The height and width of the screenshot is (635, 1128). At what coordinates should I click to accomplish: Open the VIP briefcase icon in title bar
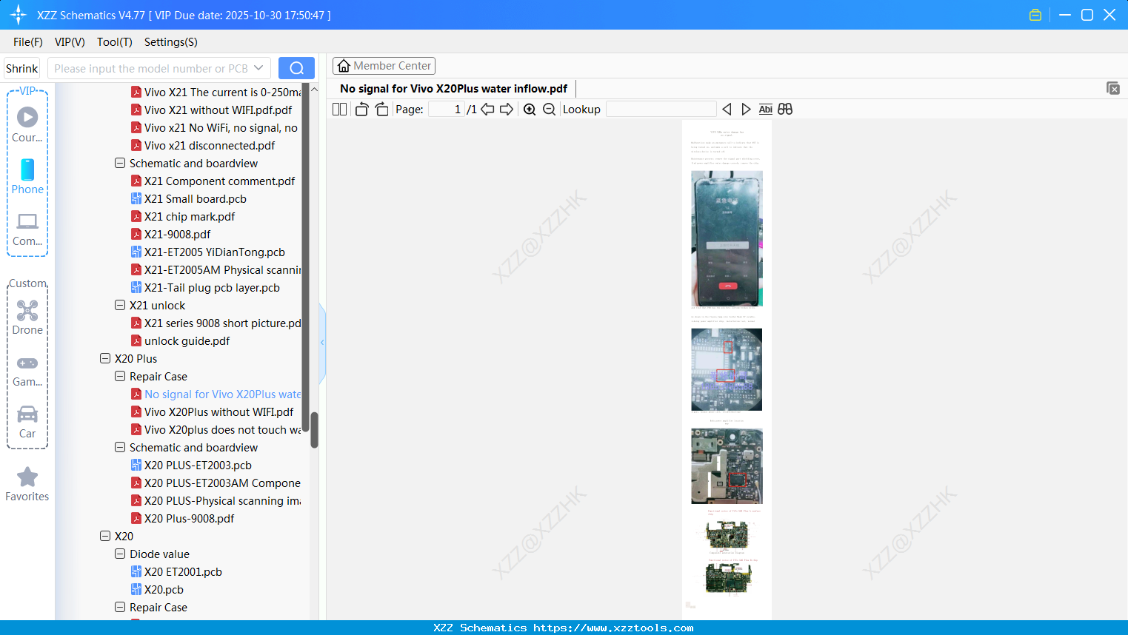pyautogui.click(x=1035, y=15)
